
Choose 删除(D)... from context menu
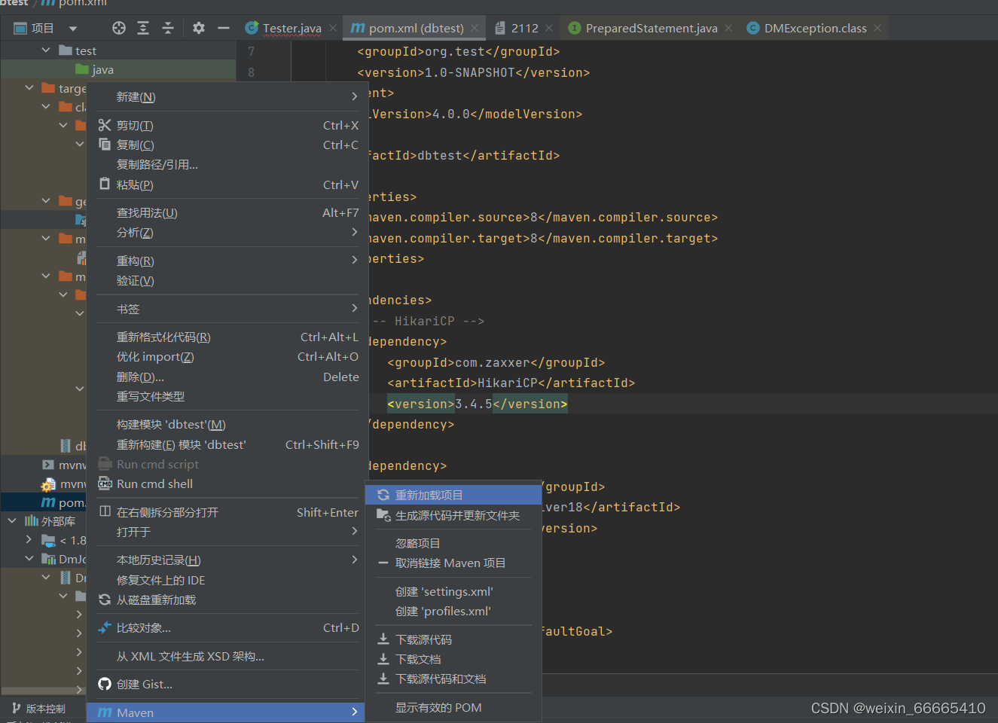(226, 377)
